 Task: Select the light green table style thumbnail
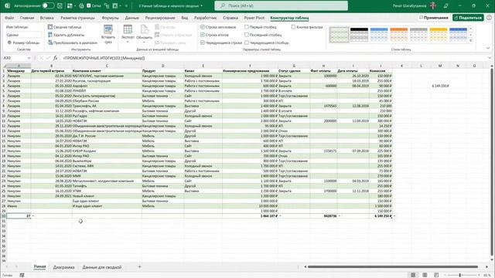[x=339, y=35]
